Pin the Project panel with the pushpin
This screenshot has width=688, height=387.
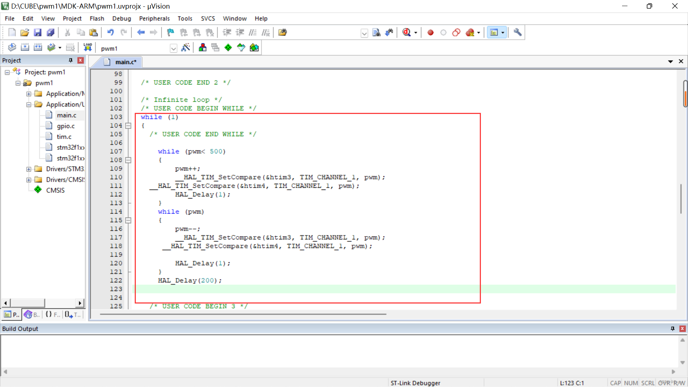[71, 60]
